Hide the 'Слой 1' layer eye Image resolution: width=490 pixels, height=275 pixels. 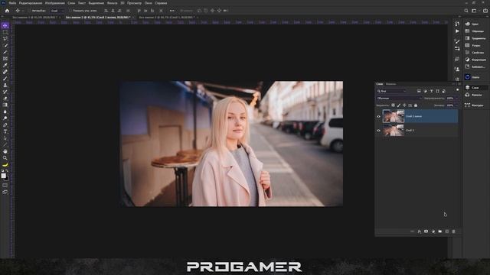click(x=378, y=131)
